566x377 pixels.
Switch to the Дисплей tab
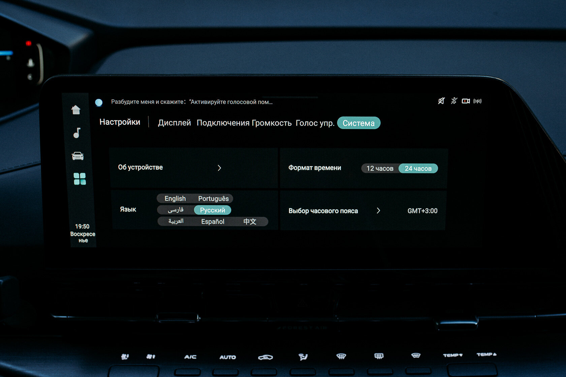(174, 123)
